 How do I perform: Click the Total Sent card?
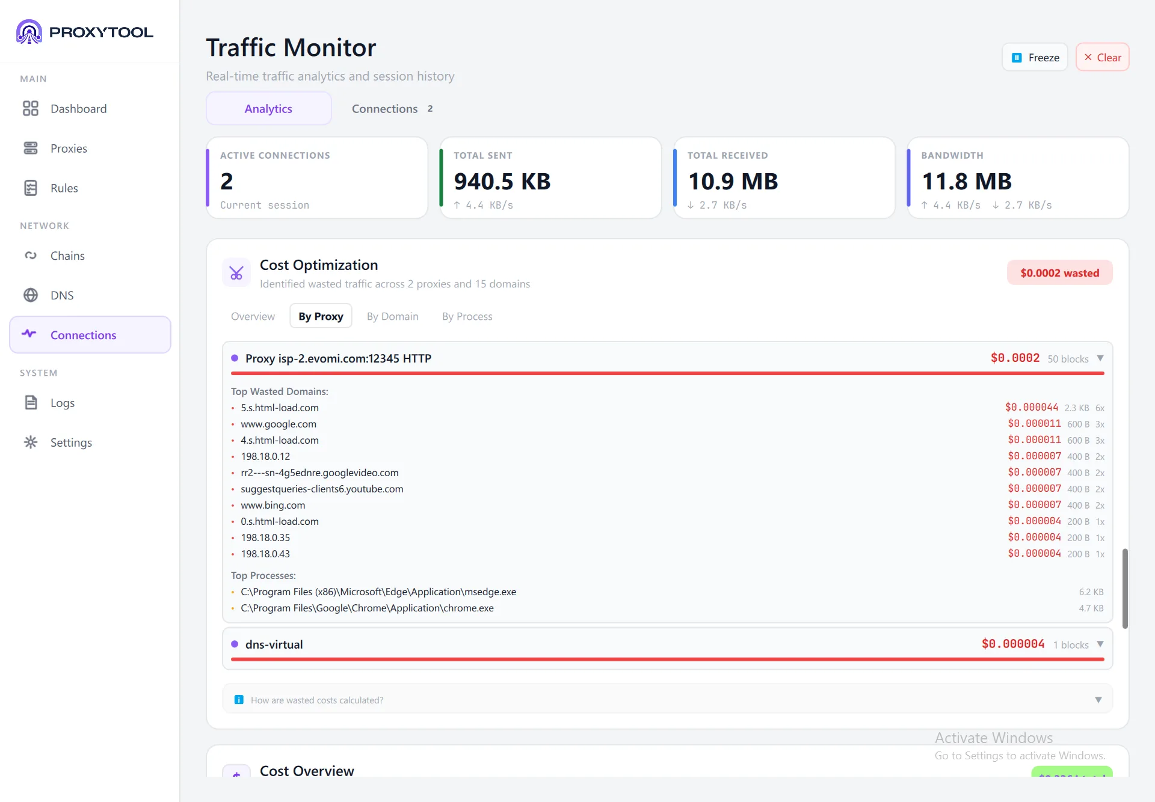point(550,178)
